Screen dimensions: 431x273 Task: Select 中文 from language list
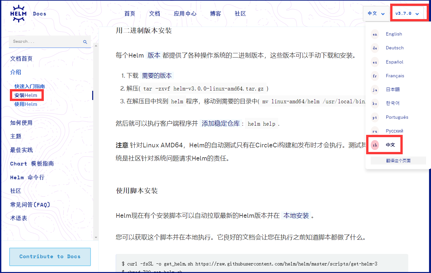click(391, 145)
